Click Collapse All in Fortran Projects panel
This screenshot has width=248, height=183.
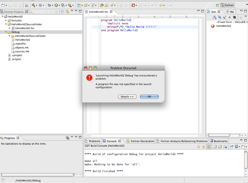62,11
